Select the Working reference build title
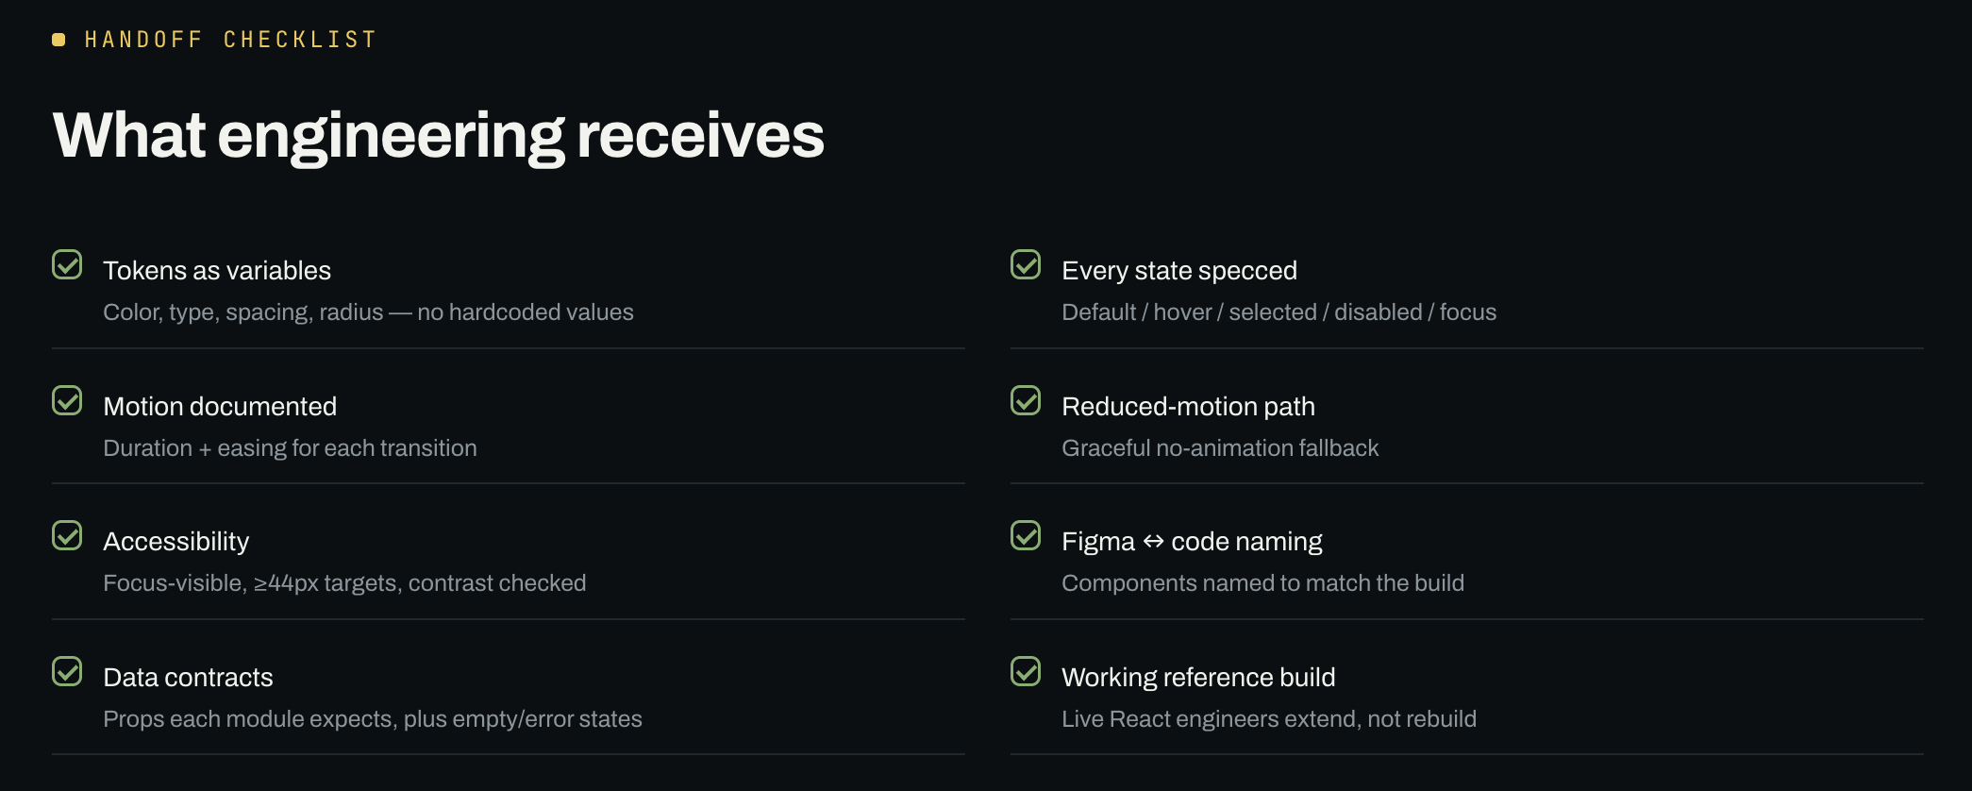 [1198, 678]
